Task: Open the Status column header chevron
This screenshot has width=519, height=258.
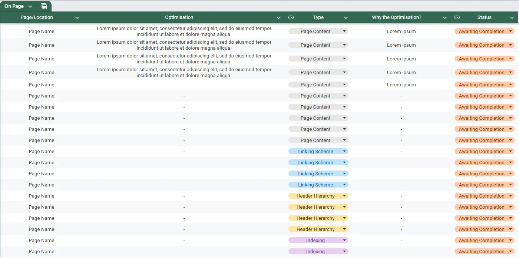Action: [512, 18]
